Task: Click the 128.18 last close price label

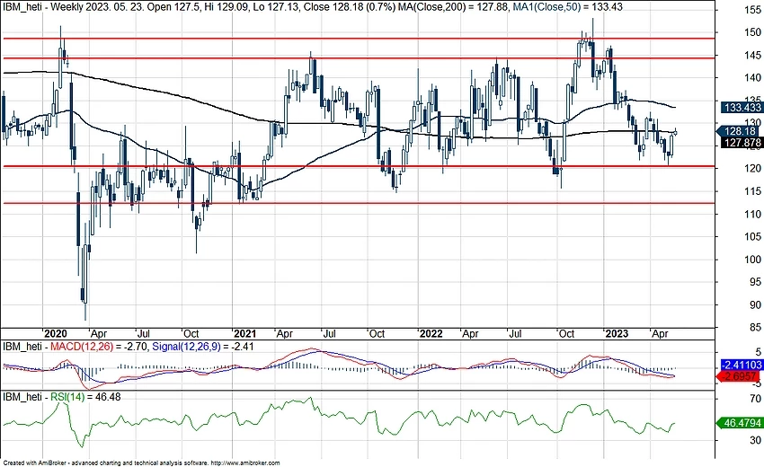Action: point(740,131)
